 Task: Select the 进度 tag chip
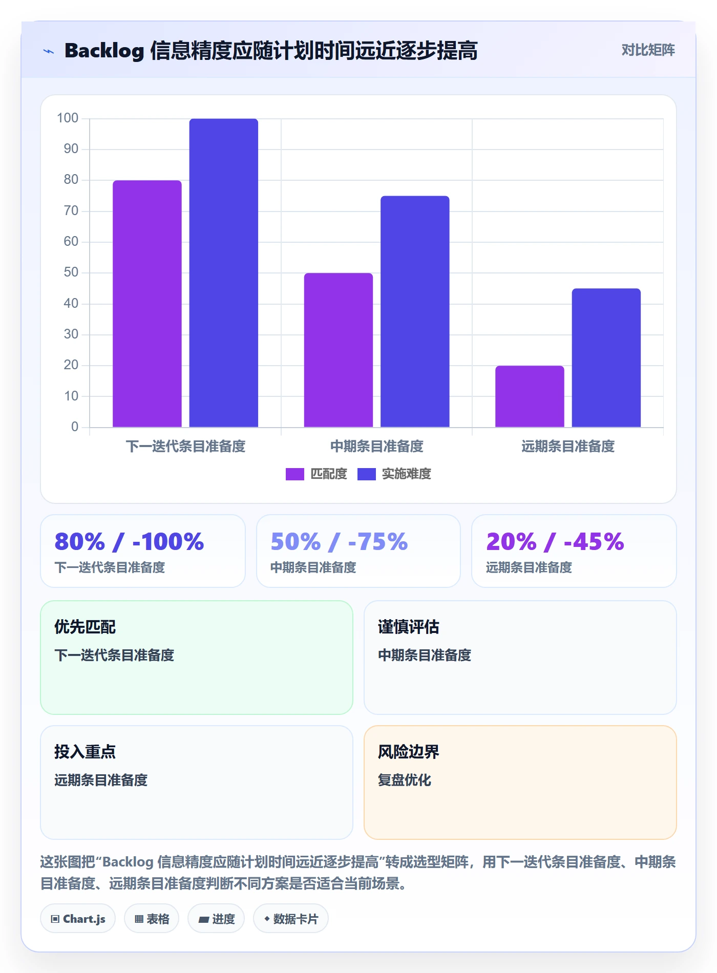click(216, 919)
